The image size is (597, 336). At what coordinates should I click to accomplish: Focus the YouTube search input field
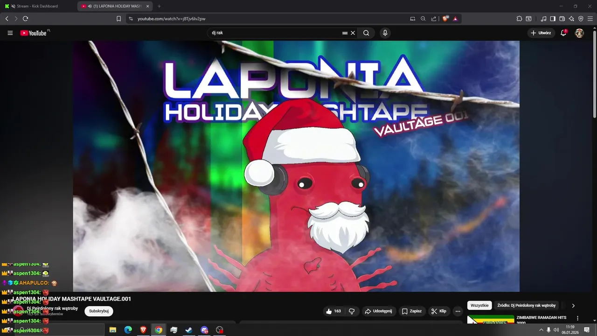click(275, 33)
